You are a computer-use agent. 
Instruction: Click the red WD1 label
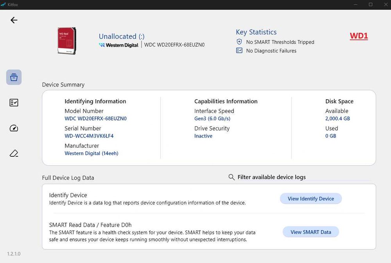click(x=359, y=36)
